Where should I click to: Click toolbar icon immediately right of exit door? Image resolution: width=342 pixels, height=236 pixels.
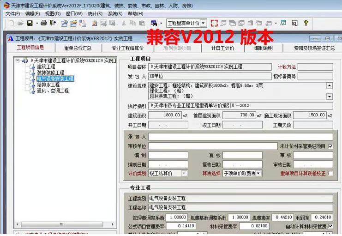64,23
